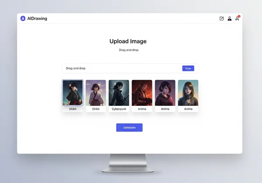
Task: Open the cart icon with red badge
Action: pos(238,18)
